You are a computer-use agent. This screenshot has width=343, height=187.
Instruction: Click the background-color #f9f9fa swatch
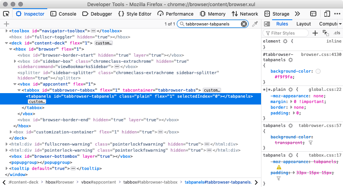(x=318, y=71)
